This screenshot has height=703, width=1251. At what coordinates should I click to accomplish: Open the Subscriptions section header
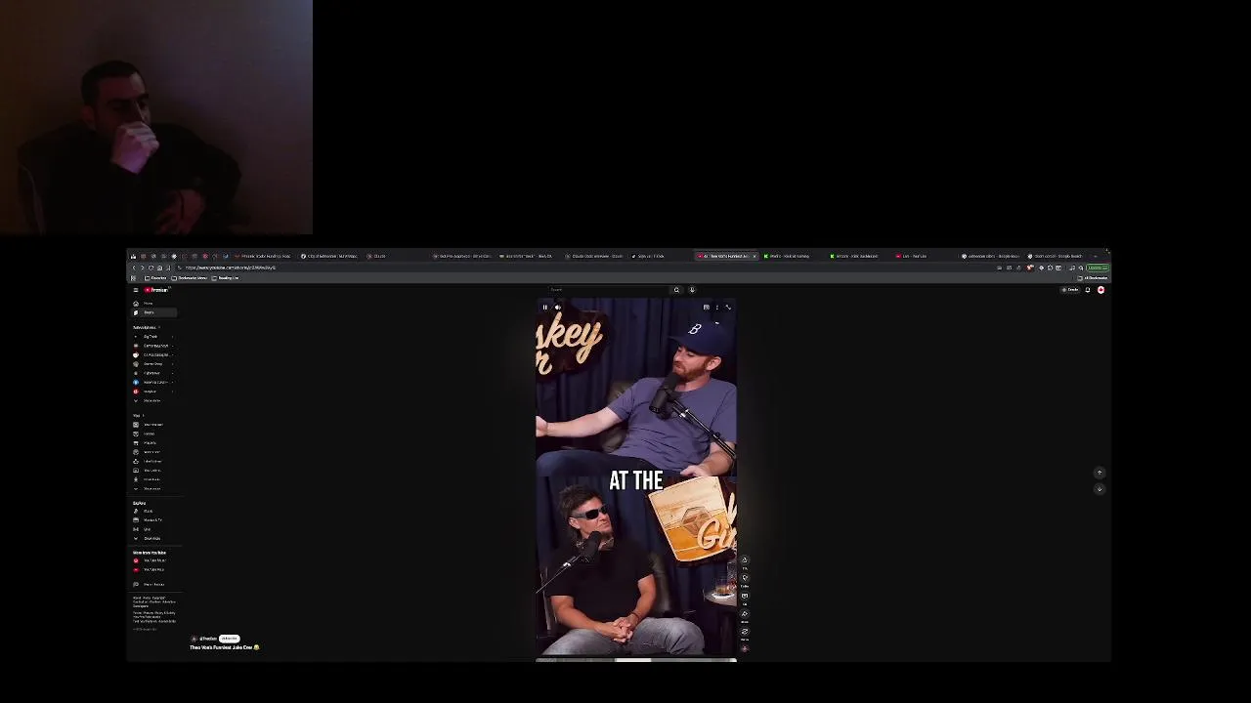point(147,327)
